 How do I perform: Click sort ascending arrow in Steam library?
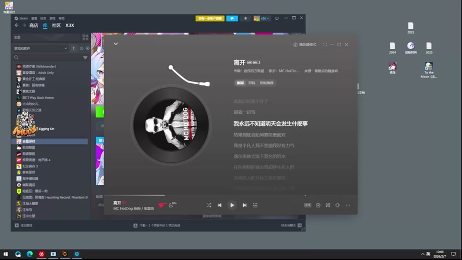pyautogui.click(x=74, y=49)
